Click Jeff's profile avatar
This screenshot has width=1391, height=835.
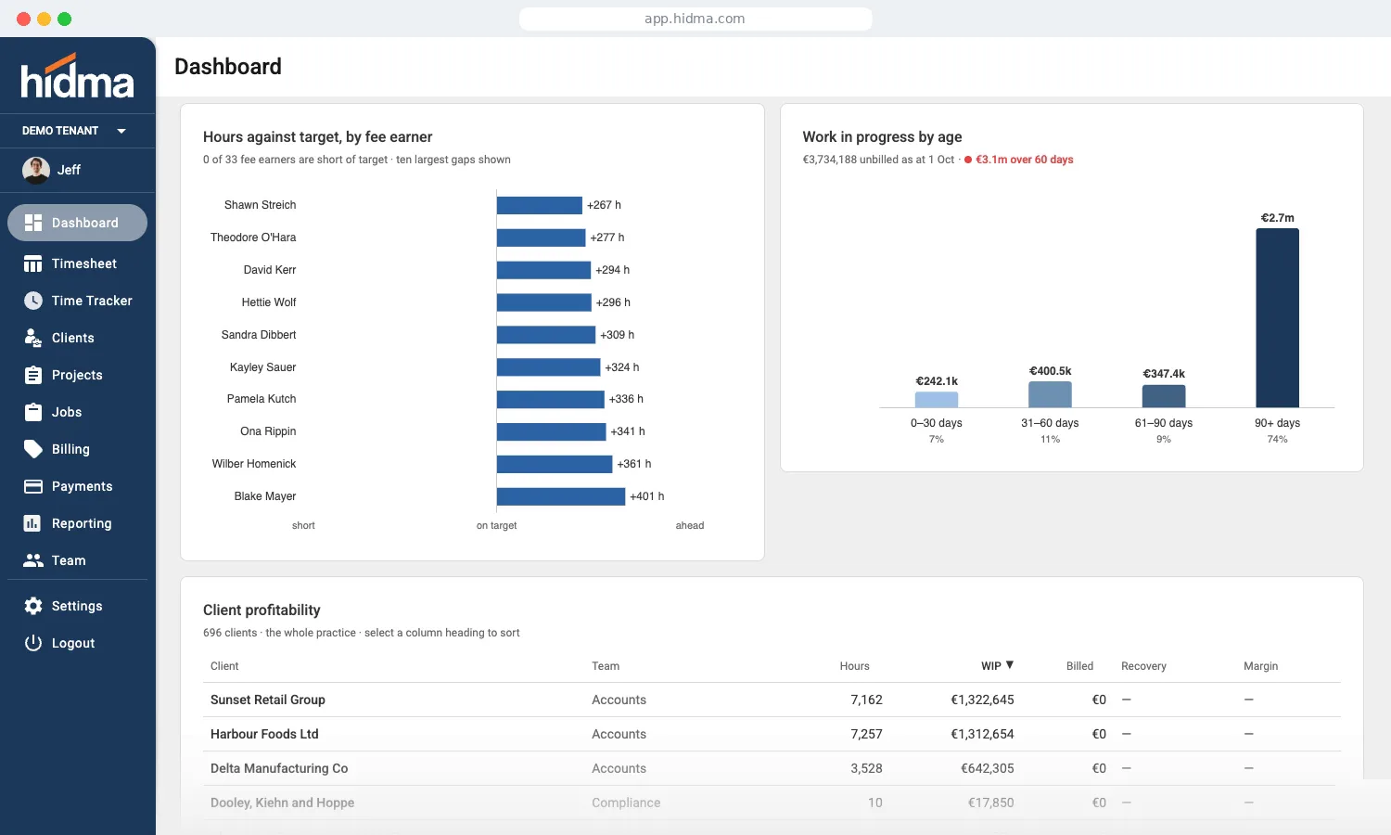click(x=36, y=170)
